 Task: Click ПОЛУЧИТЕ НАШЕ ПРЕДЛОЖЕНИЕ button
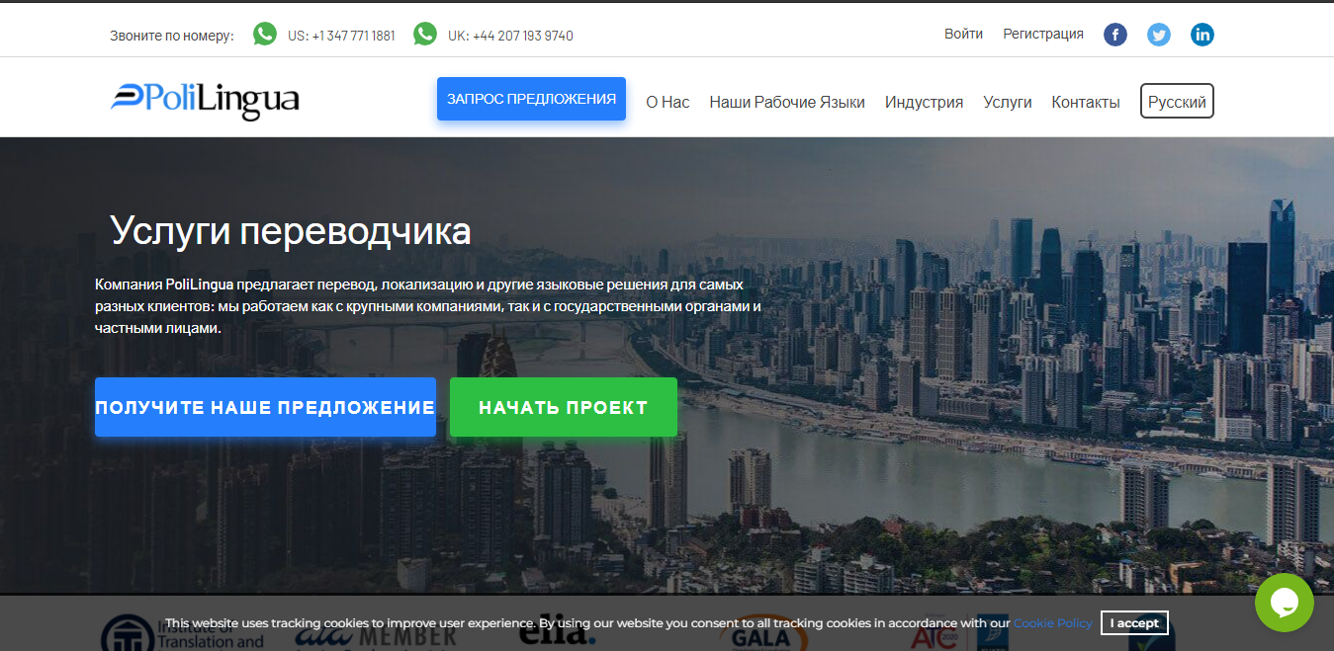(265, 407)
